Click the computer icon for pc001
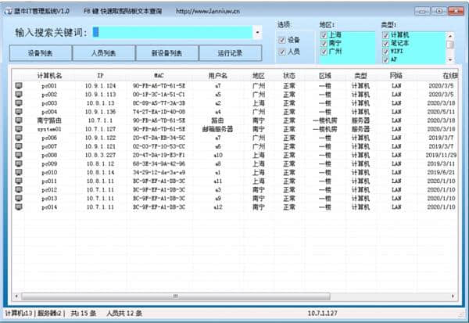 pyautogui.click(x=19, y=85)
